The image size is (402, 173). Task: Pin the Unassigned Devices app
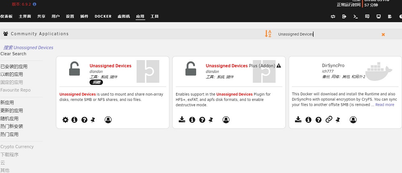point(93,120)
